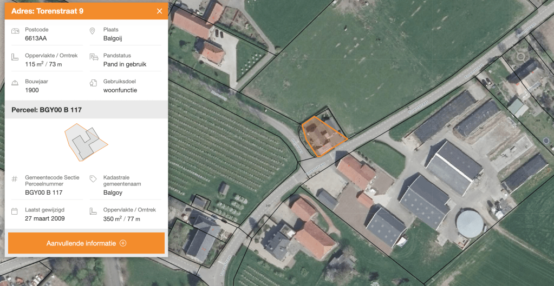Click the hash icon beside Perceelnummer
This screenshot has width=554, height=286.
15,178
